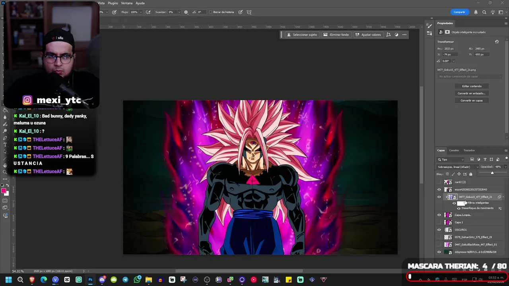Click Eliminar fondo button
Image resolution: width=509 pixels, height=286 pixels.
click(336, 35)
